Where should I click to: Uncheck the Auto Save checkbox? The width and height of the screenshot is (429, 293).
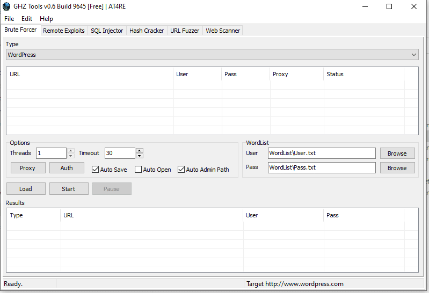tap(95, 170)
